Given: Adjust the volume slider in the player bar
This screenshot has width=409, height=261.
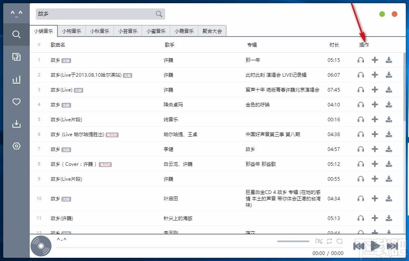Looking at the screenshot, I should 293,241.
